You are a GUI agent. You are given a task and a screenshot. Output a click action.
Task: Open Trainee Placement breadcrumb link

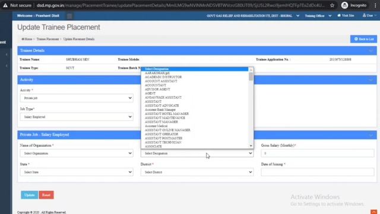pyautogui.click(x=47, y=39)
